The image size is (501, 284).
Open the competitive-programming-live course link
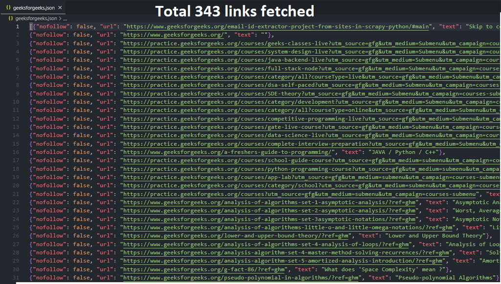coord(312,119)
